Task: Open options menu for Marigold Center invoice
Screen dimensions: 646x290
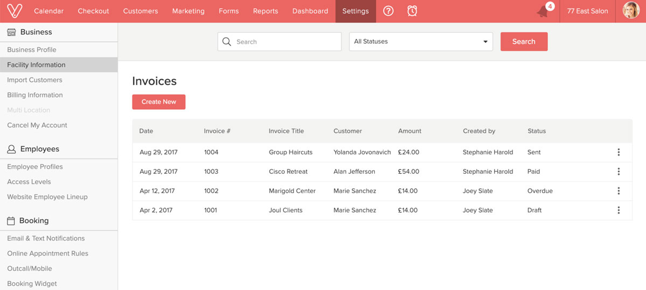Action: tap(619, 191)
